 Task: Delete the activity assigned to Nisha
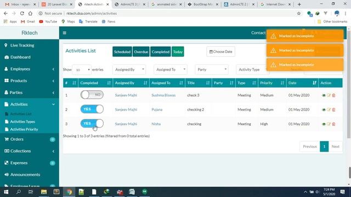[x=333, y=124]
